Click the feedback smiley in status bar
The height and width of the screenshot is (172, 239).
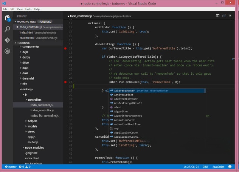point(230,167)
